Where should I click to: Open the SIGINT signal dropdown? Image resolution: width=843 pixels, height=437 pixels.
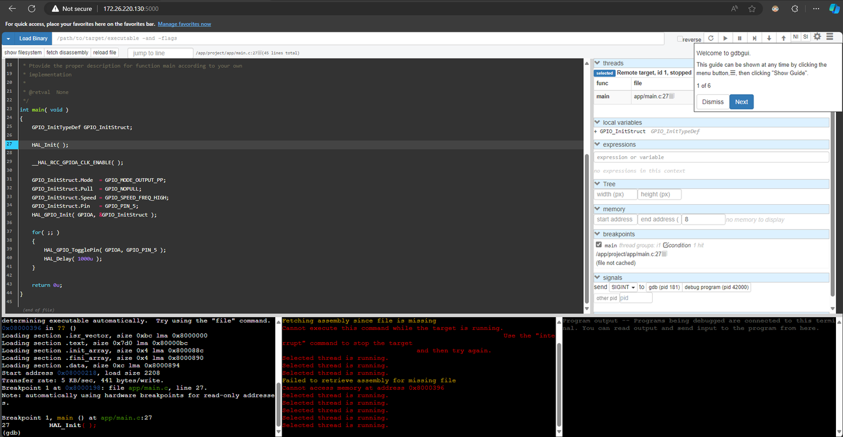tap(623, 287)
